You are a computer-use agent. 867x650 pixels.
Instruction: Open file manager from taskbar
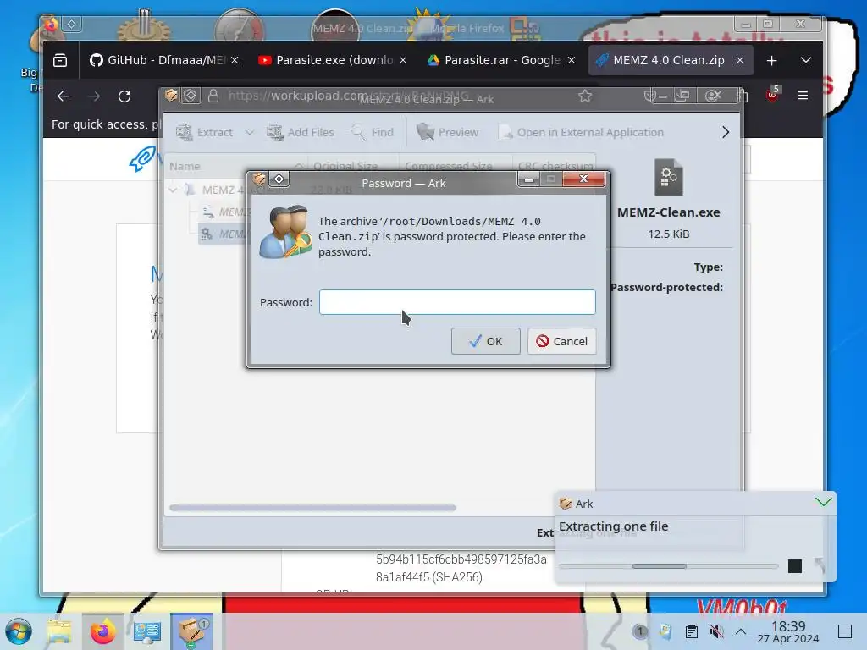pos(59,631)
